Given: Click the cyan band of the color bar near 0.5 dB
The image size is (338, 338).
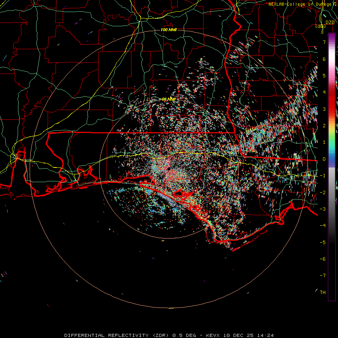Looking at the screenshot, I should point(332,151).
